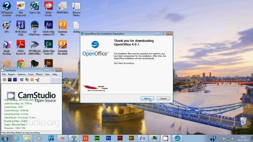Open the HP scanner desktop shortcut
The width and height of the screenshot is (253, 142).
pos(34,47)
